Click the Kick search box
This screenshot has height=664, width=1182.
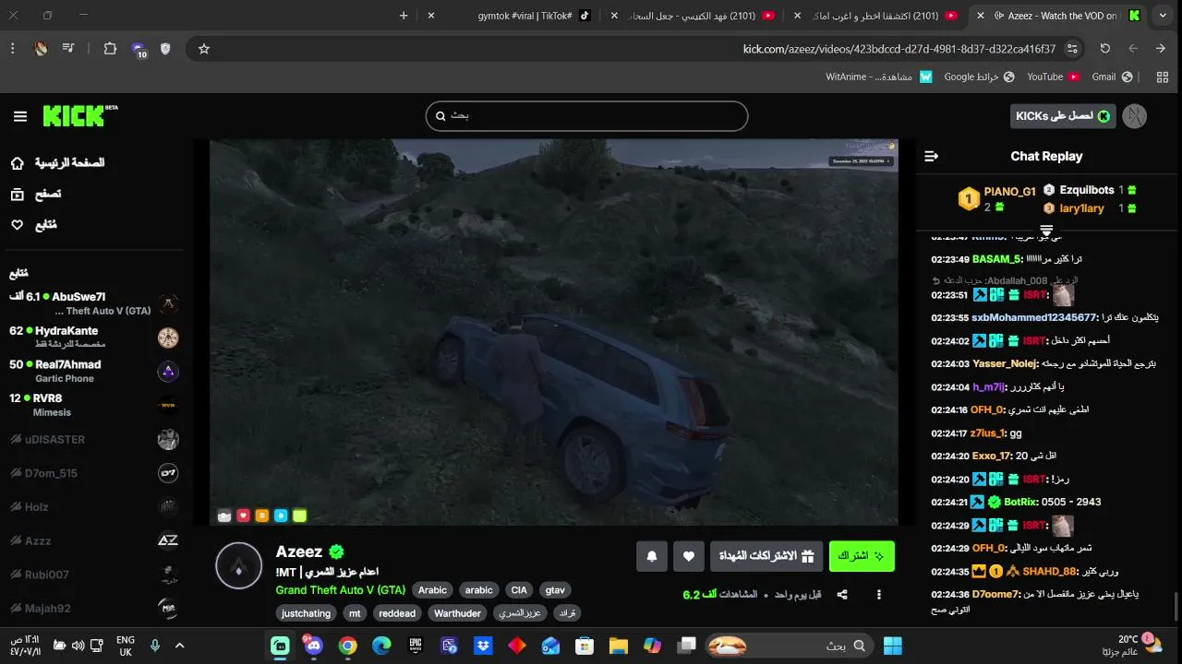tap(586, 116)
